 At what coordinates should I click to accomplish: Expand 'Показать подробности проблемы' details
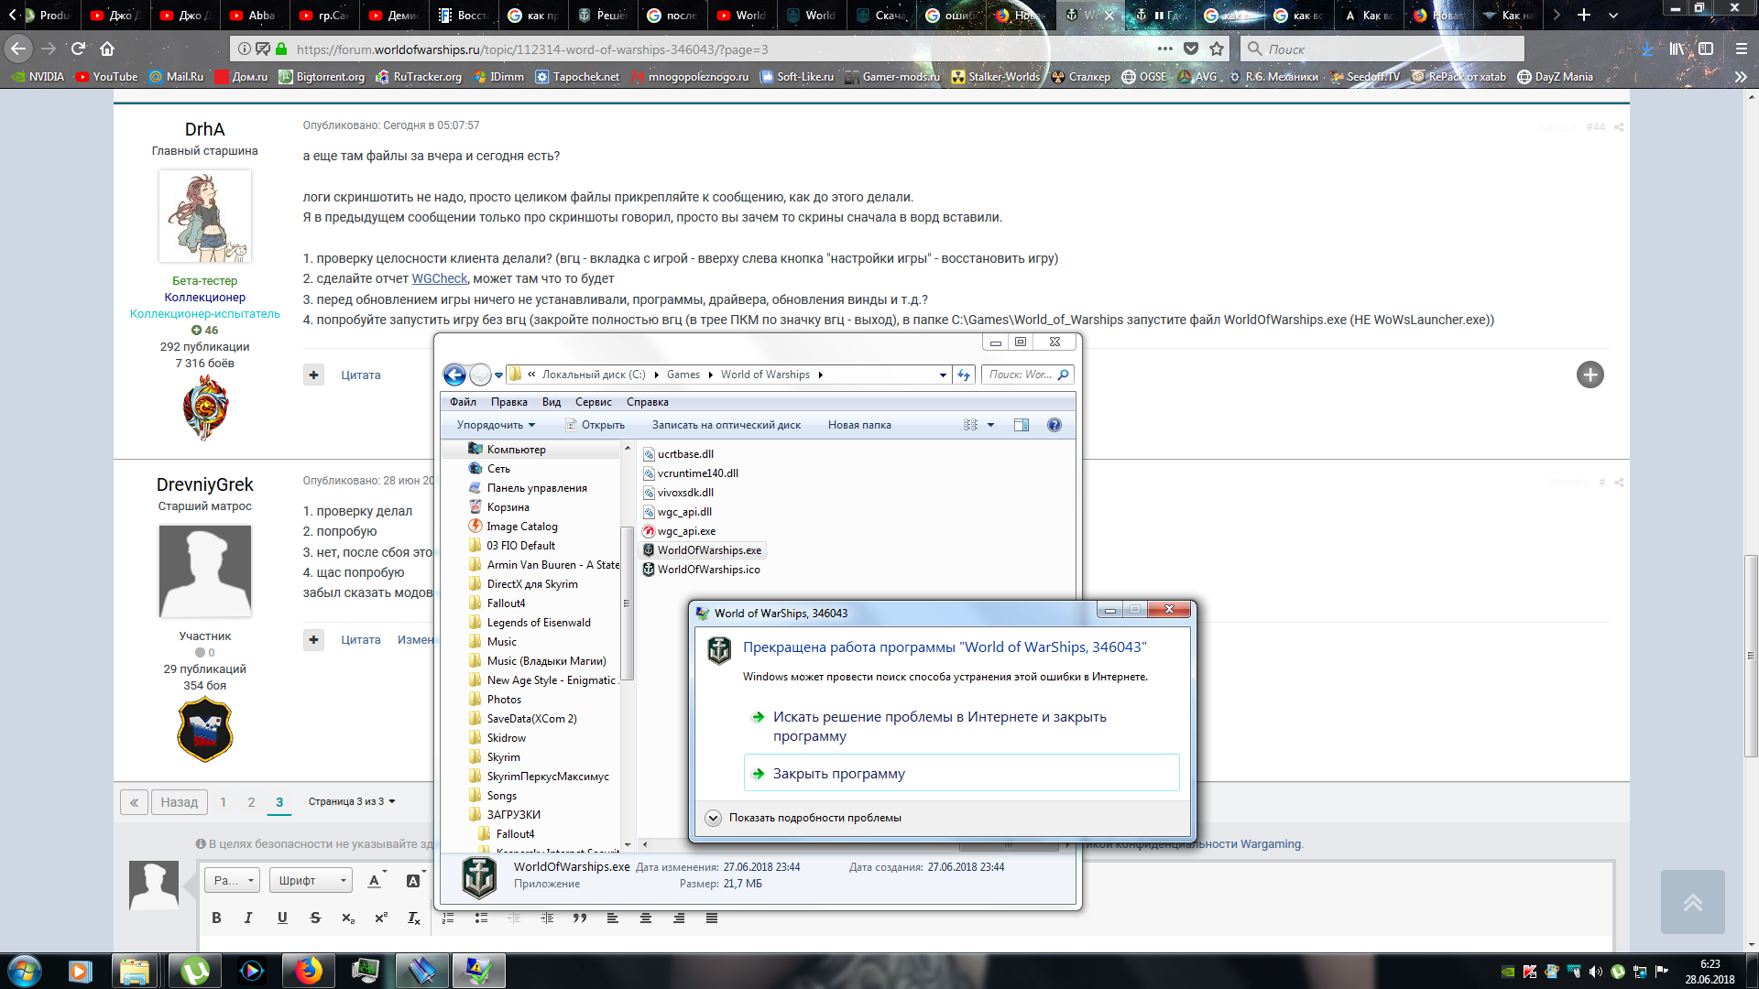pyautogui.click(x=714, y=818)
